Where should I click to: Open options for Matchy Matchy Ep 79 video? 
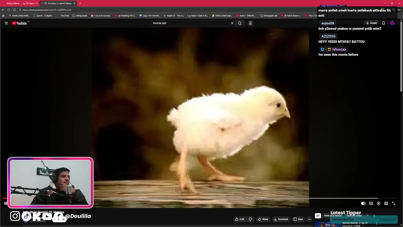click(x=377, y=224)
